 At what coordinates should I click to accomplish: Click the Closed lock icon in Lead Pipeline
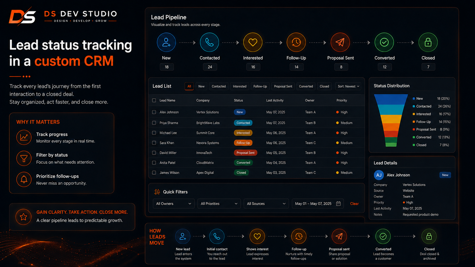click(428, 42)
